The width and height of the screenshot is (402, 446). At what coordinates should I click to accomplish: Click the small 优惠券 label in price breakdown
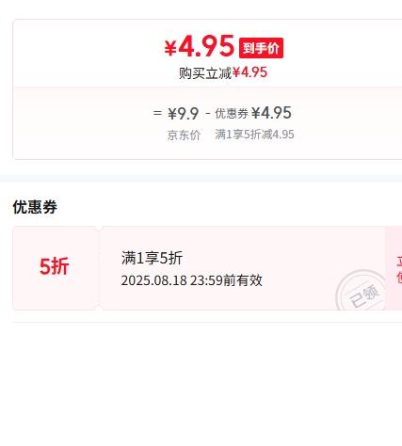click(x=232, y=114)
